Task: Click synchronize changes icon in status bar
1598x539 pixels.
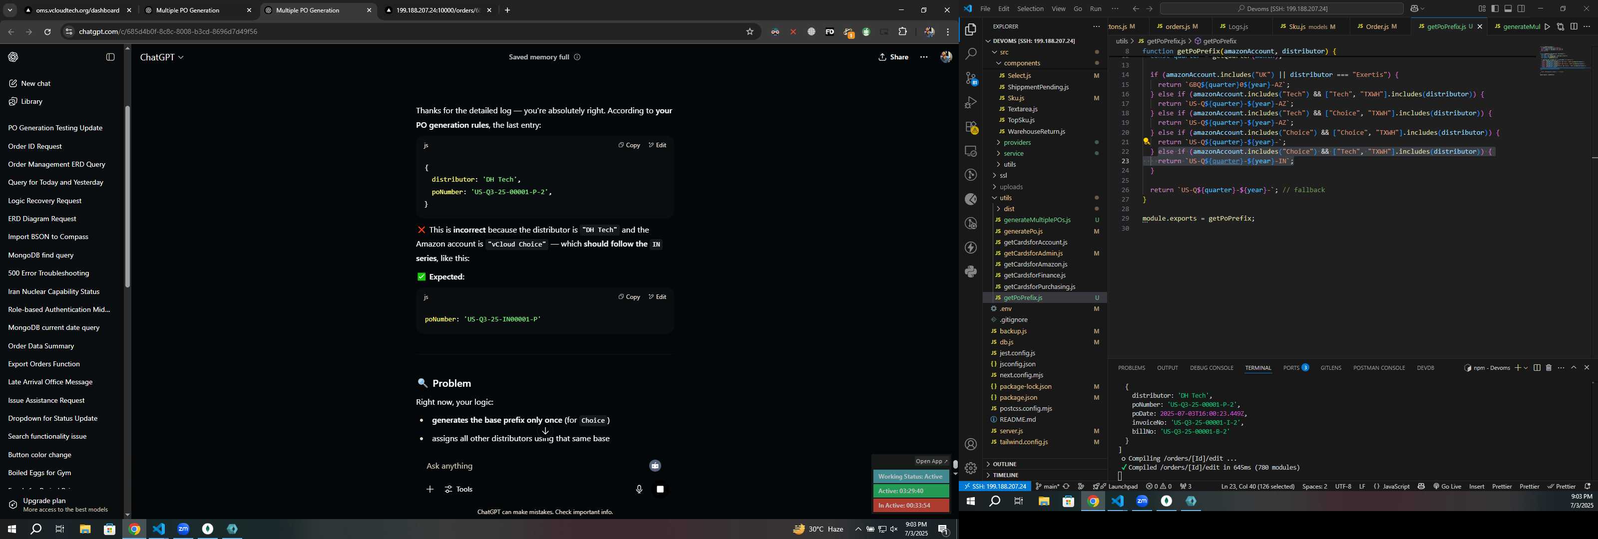Action: tap(1066, 486)
